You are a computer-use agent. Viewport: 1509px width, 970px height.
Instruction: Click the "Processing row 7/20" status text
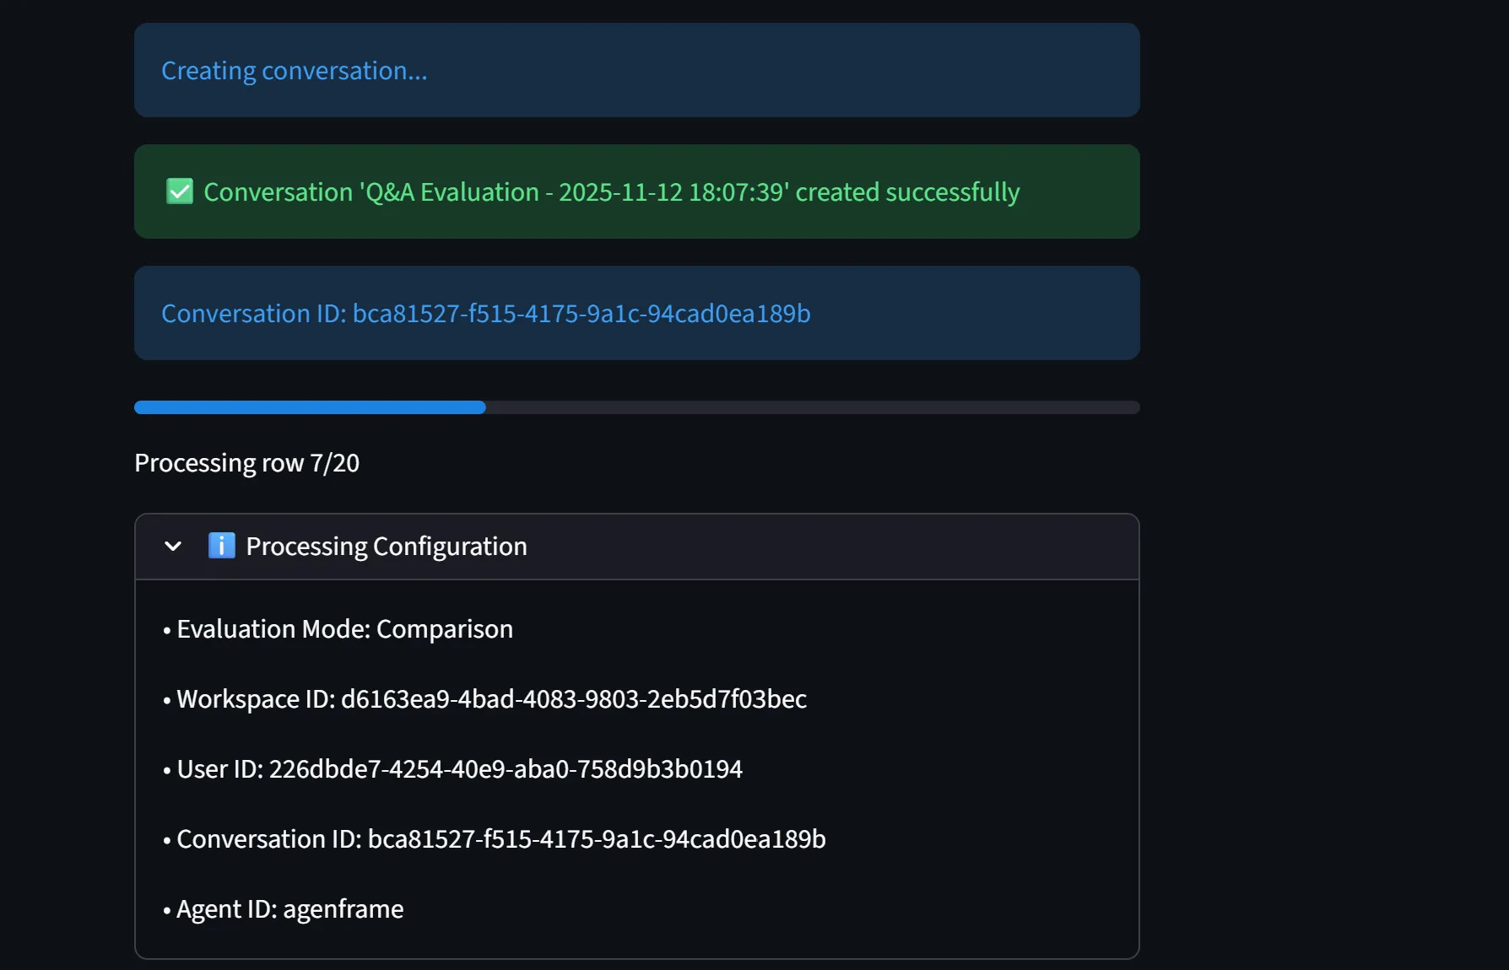click(x=246, y=463)
